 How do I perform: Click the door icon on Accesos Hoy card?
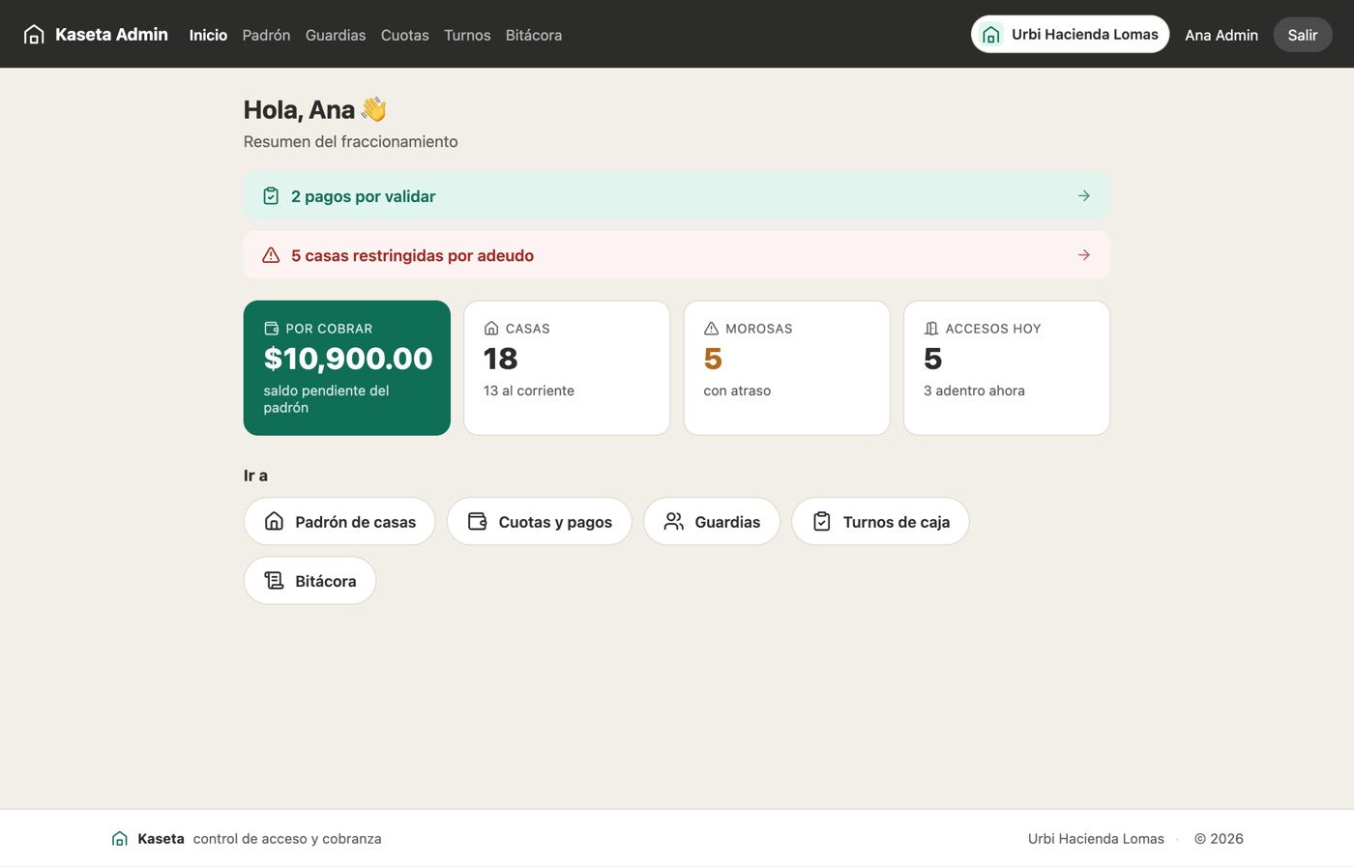pos(931,329)
